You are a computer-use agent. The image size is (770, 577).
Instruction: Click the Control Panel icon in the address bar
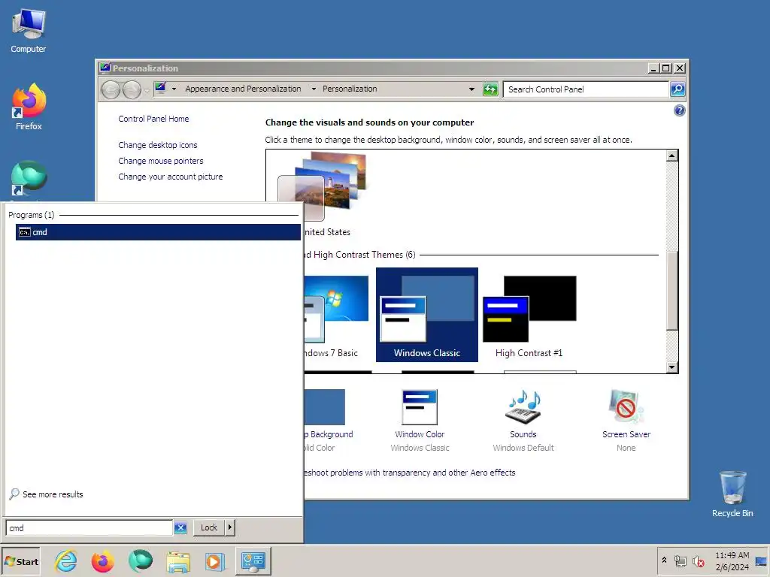coord(161,89)
